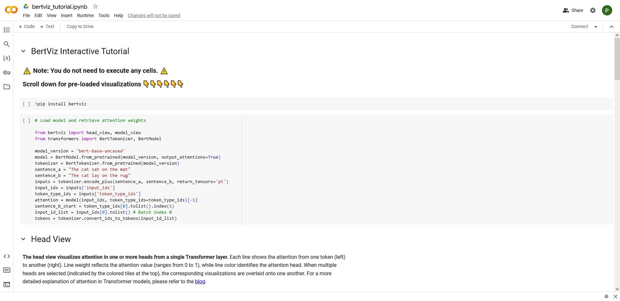Open the secrets key panel
Viewport: 620px width, 301px height.
click(7, 73)
